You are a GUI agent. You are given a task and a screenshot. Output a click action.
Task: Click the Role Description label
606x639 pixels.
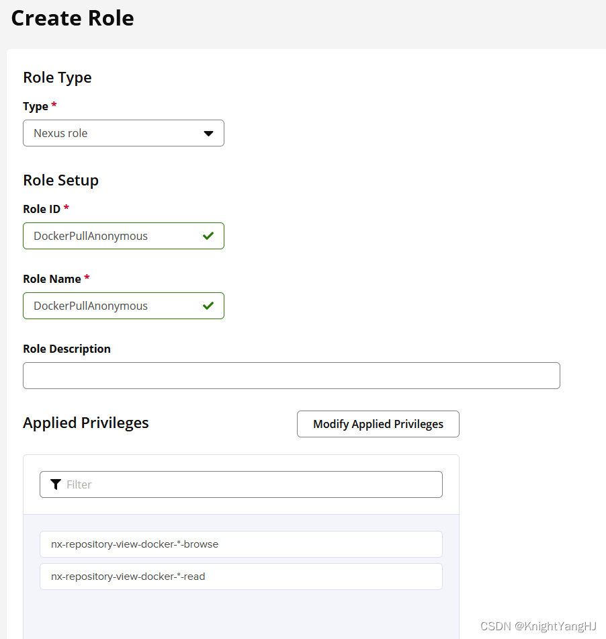[67, 349]
